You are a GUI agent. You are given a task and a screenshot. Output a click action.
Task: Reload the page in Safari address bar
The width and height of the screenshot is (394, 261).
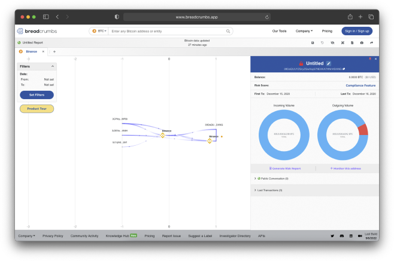pyautogui.click(x=267, y=17)
